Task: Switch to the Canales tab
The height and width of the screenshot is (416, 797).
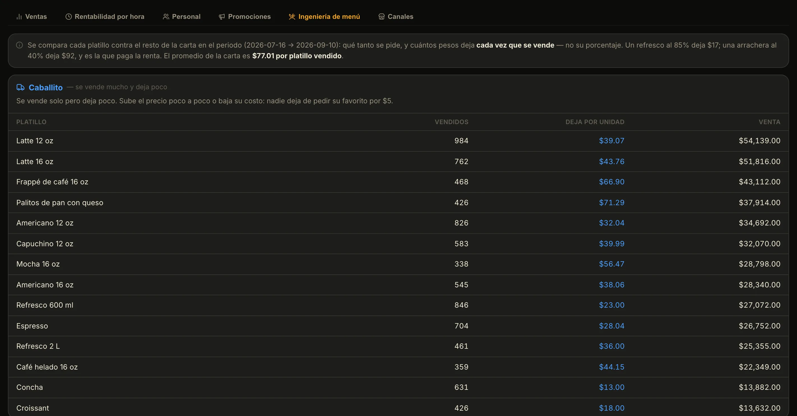Action: [x=396, y=17]
